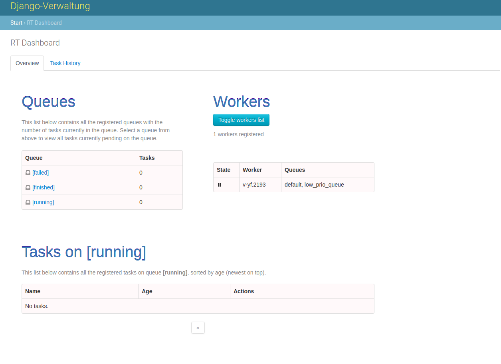
Task: Click the inbox icon beside [failed] queue
Action: coord(28,173)
